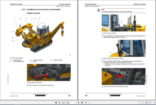The height and width of the screenshot is (105, 156).
Task: Click 'Operator's manual' header on left page
Action: pyautogui.click(x=16, y=4)
